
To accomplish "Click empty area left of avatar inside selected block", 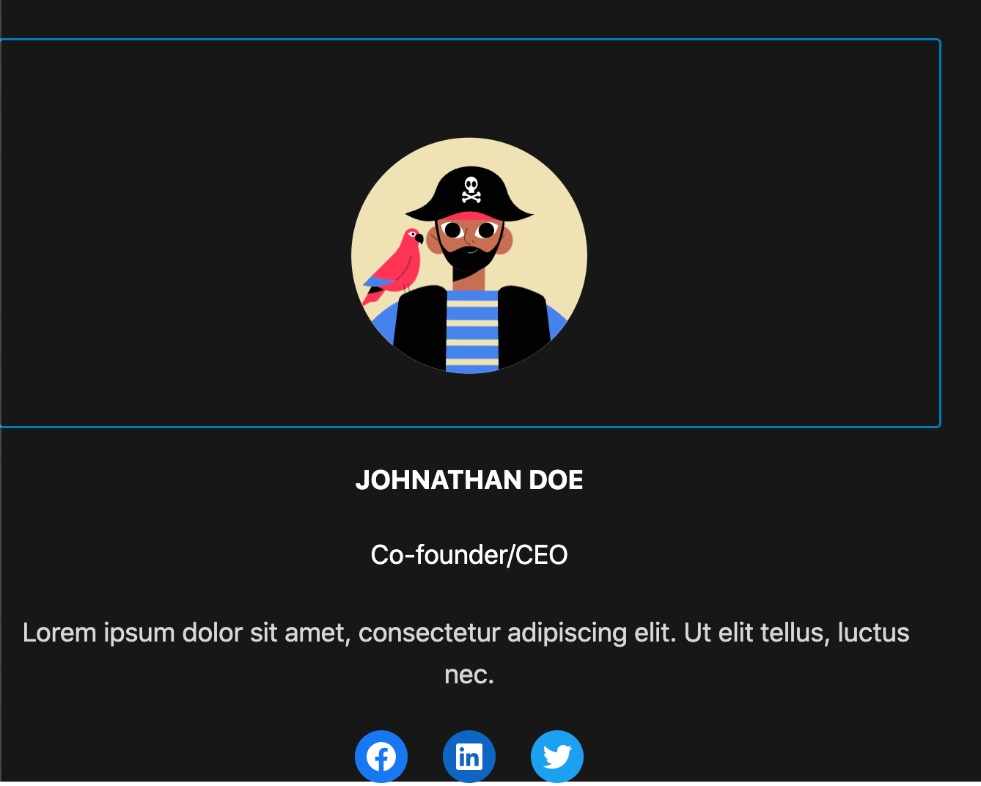I will [x=176, y=233].
